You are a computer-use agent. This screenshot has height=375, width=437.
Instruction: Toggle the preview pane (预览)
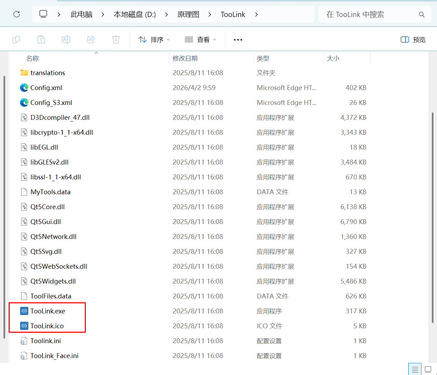413,39
